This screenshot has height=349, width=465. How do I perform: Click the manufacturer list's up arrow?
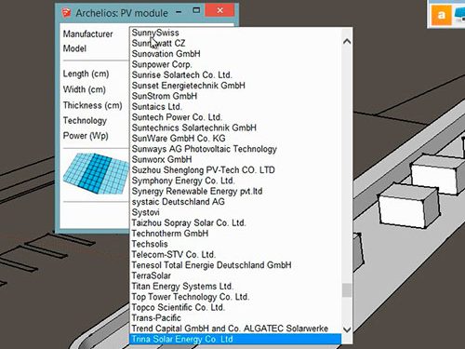(347, 41)
